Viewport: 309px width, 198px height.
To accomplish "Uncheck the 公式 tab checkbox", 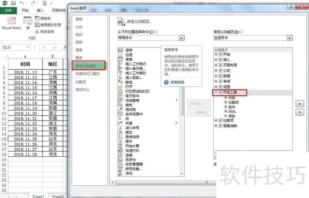I will pyautogui.click(x=220, y=70).
